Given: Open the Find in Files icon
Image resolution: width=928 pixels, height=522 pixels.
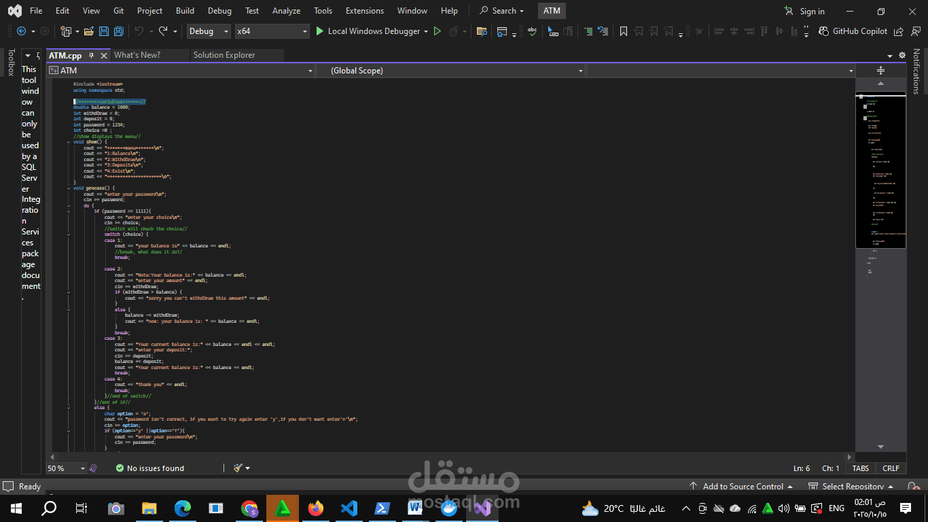Looking at the screenshot, I should [x=482, y=31].
